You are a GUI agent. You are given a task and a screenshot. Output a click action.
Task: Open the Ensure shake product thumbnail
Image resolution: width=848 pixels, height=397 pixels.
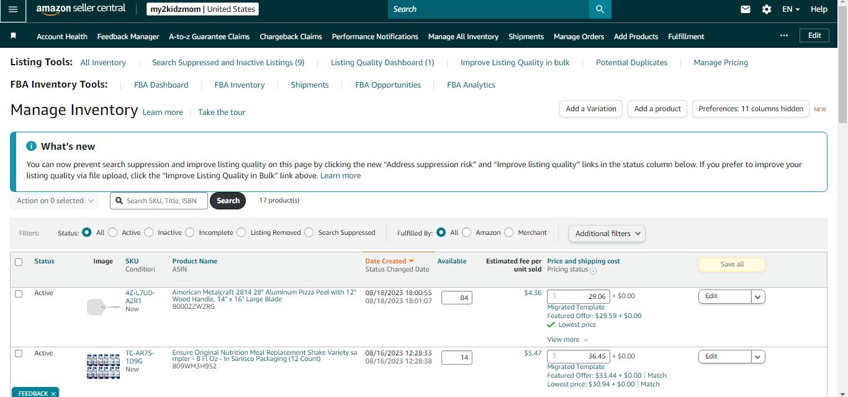click(x=103, y=366)
